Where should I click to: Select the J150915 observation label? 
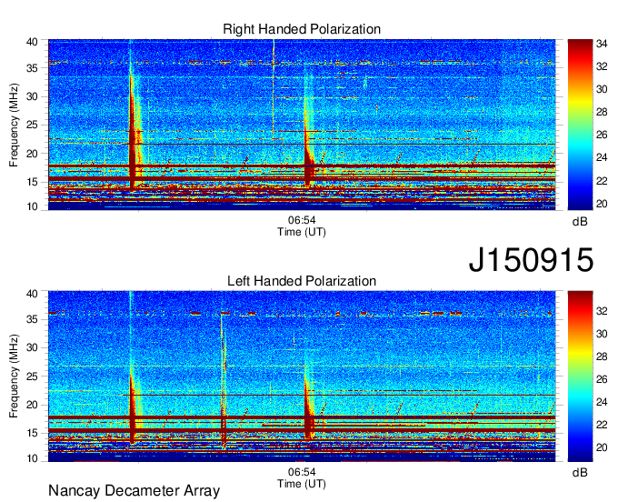tap(531, 260)
